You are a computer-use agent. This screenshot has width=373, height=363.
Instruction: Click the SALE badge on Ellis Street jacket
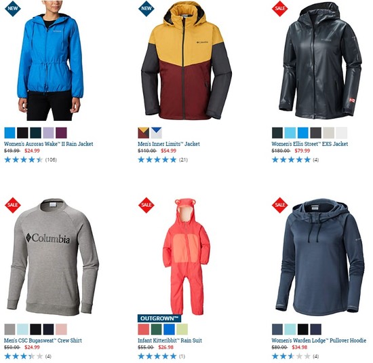[x=280, y=8]
